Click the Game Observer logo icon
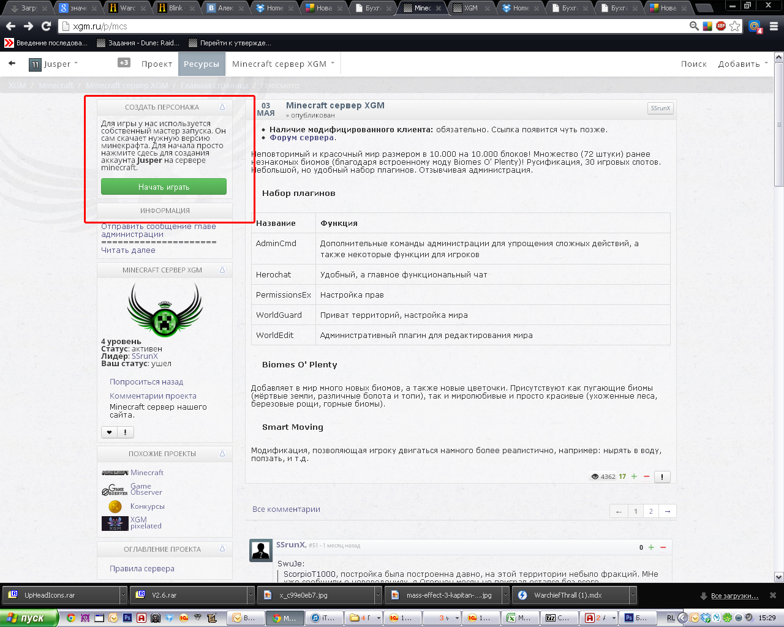784x627 pixels. [115, 490]
